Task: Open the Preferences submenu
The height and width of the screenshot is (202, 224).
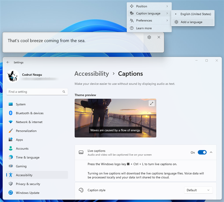Action: coord(149,20)
